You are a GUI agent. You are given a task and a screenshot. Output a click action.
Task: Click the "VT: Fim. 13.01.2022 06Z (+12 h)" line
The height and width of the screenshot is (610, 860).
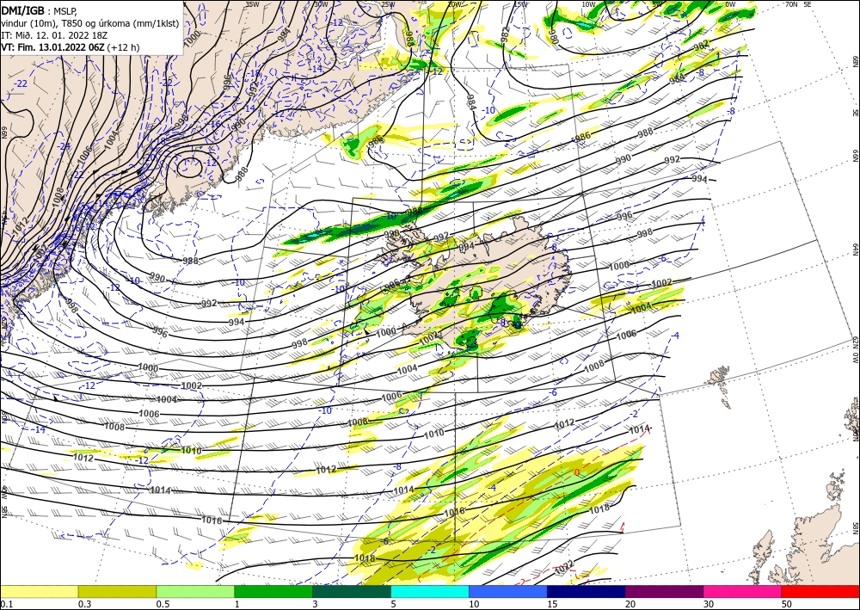pos(71,47)
